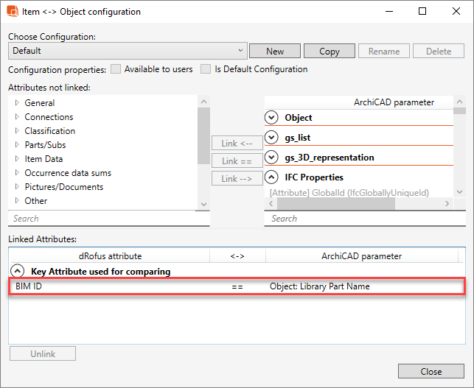
Task: Collapse IFC Properties with its chevron icon
Action: coord(271,177)
